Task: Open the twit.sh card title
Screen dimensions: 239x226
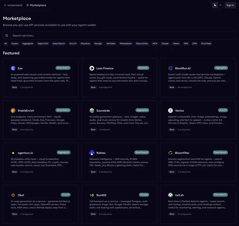Action: coord(179,195)
